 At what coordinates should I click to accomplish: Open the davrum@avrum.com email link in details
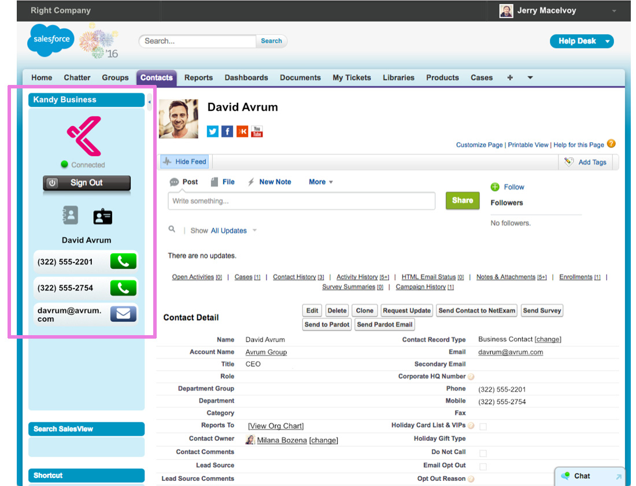(x=511, y=353)
